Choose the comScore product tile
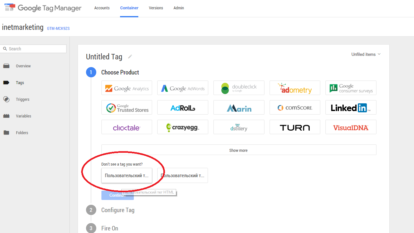Screen dimensions: 414x233 tap(295, 108)
